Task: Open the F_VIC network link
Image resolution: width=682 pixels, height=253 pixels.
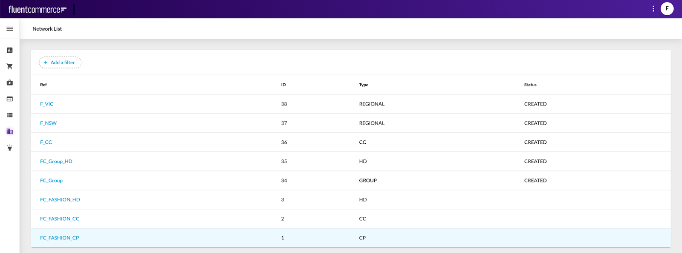Action: [x=46, y=104]
